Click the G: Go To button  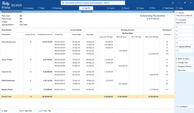86,8
